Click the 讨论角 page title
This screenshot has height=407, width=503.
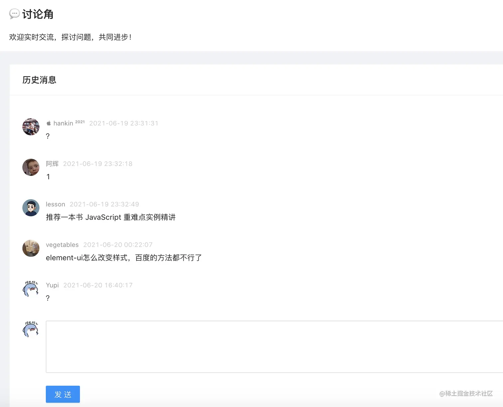tap(37, 14)
